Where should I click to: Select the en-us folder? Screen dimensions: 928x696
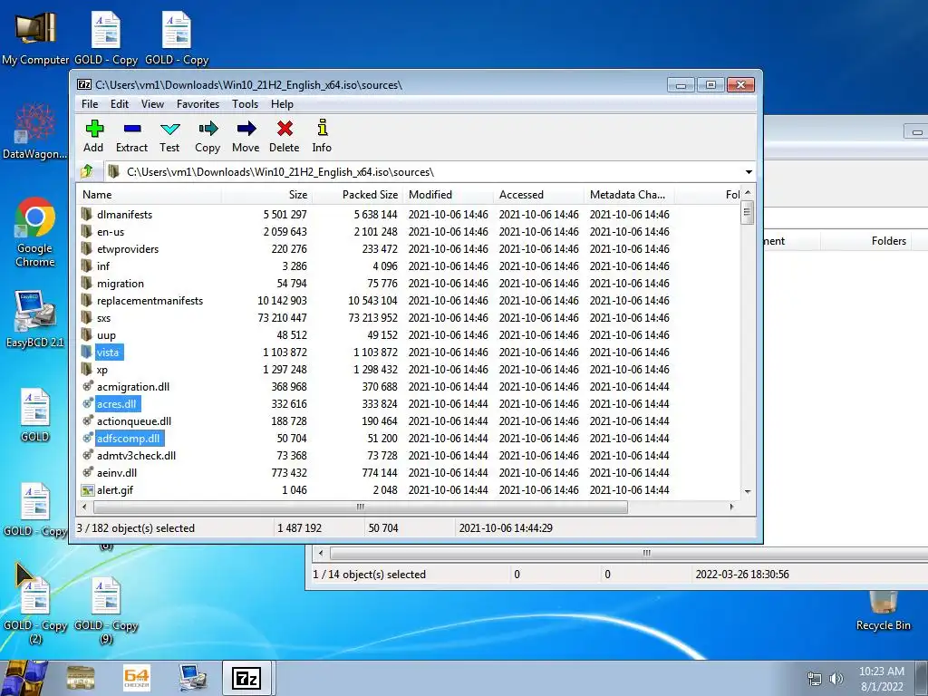pyautogui.click(x=111, y=231)
